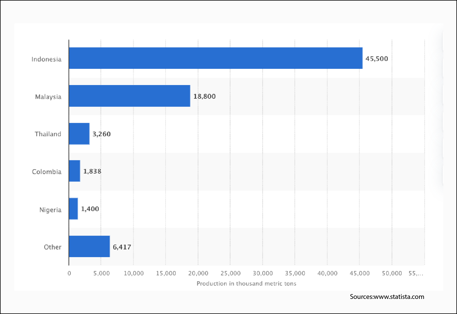The width and height of the screenshot is (457, 314).
Task: Click the 1,400 data label
Action: (90, 209)
